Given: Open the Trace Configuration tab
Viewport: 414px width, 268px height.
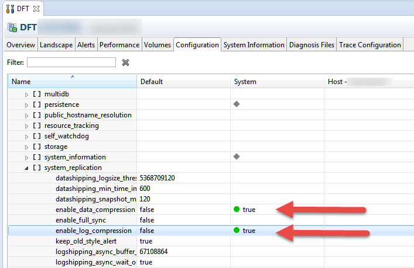Looking at the screenshot, I should [369, 45].
